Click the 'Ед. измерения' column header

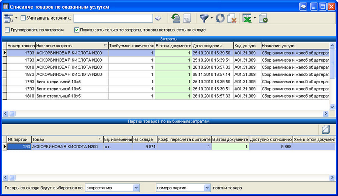point(118,139)
